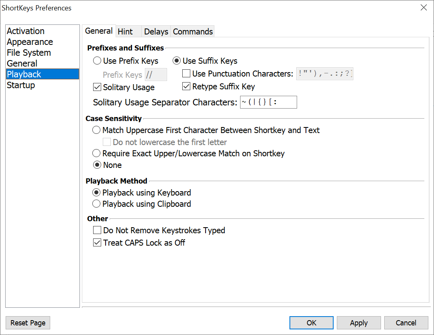Go to the Startup preferences category
This screenshot has height=335, width=434.
point(21,85)
